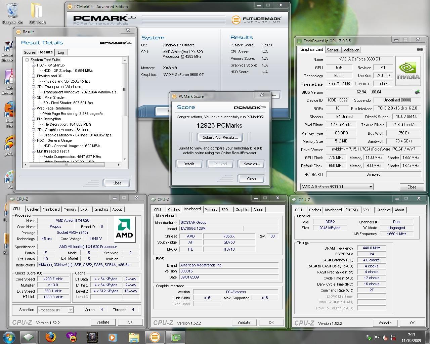Click the GPU-Z taskbar button

pyautogui.click(x=176, y=337)
